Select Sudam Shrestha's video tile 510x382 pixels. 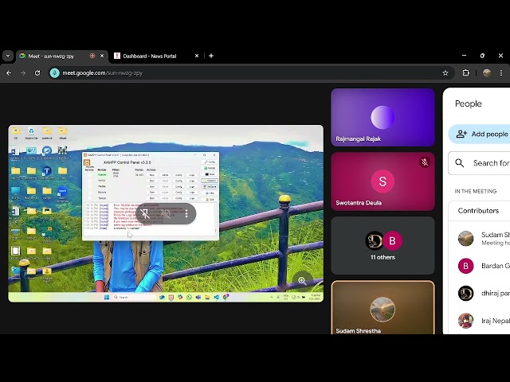[x=382, y=307]
